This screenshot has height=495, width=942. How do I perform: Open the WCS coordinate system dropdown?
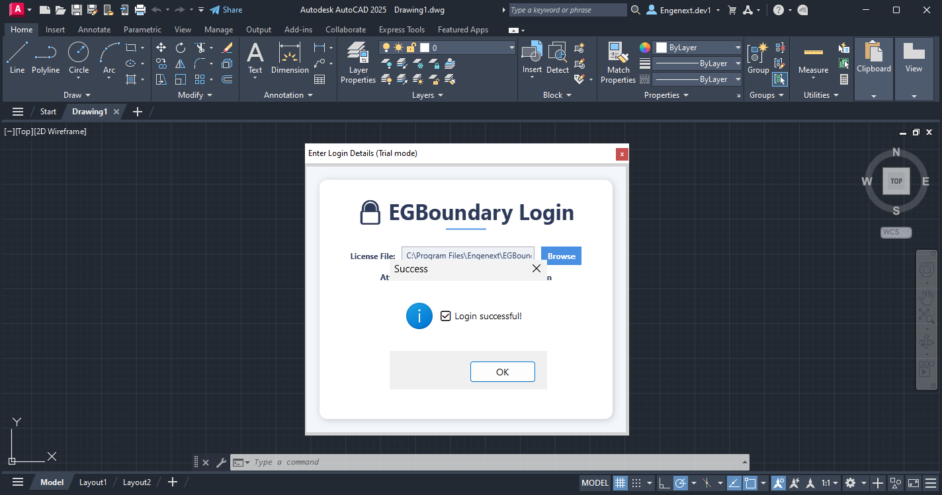[896, 232]
